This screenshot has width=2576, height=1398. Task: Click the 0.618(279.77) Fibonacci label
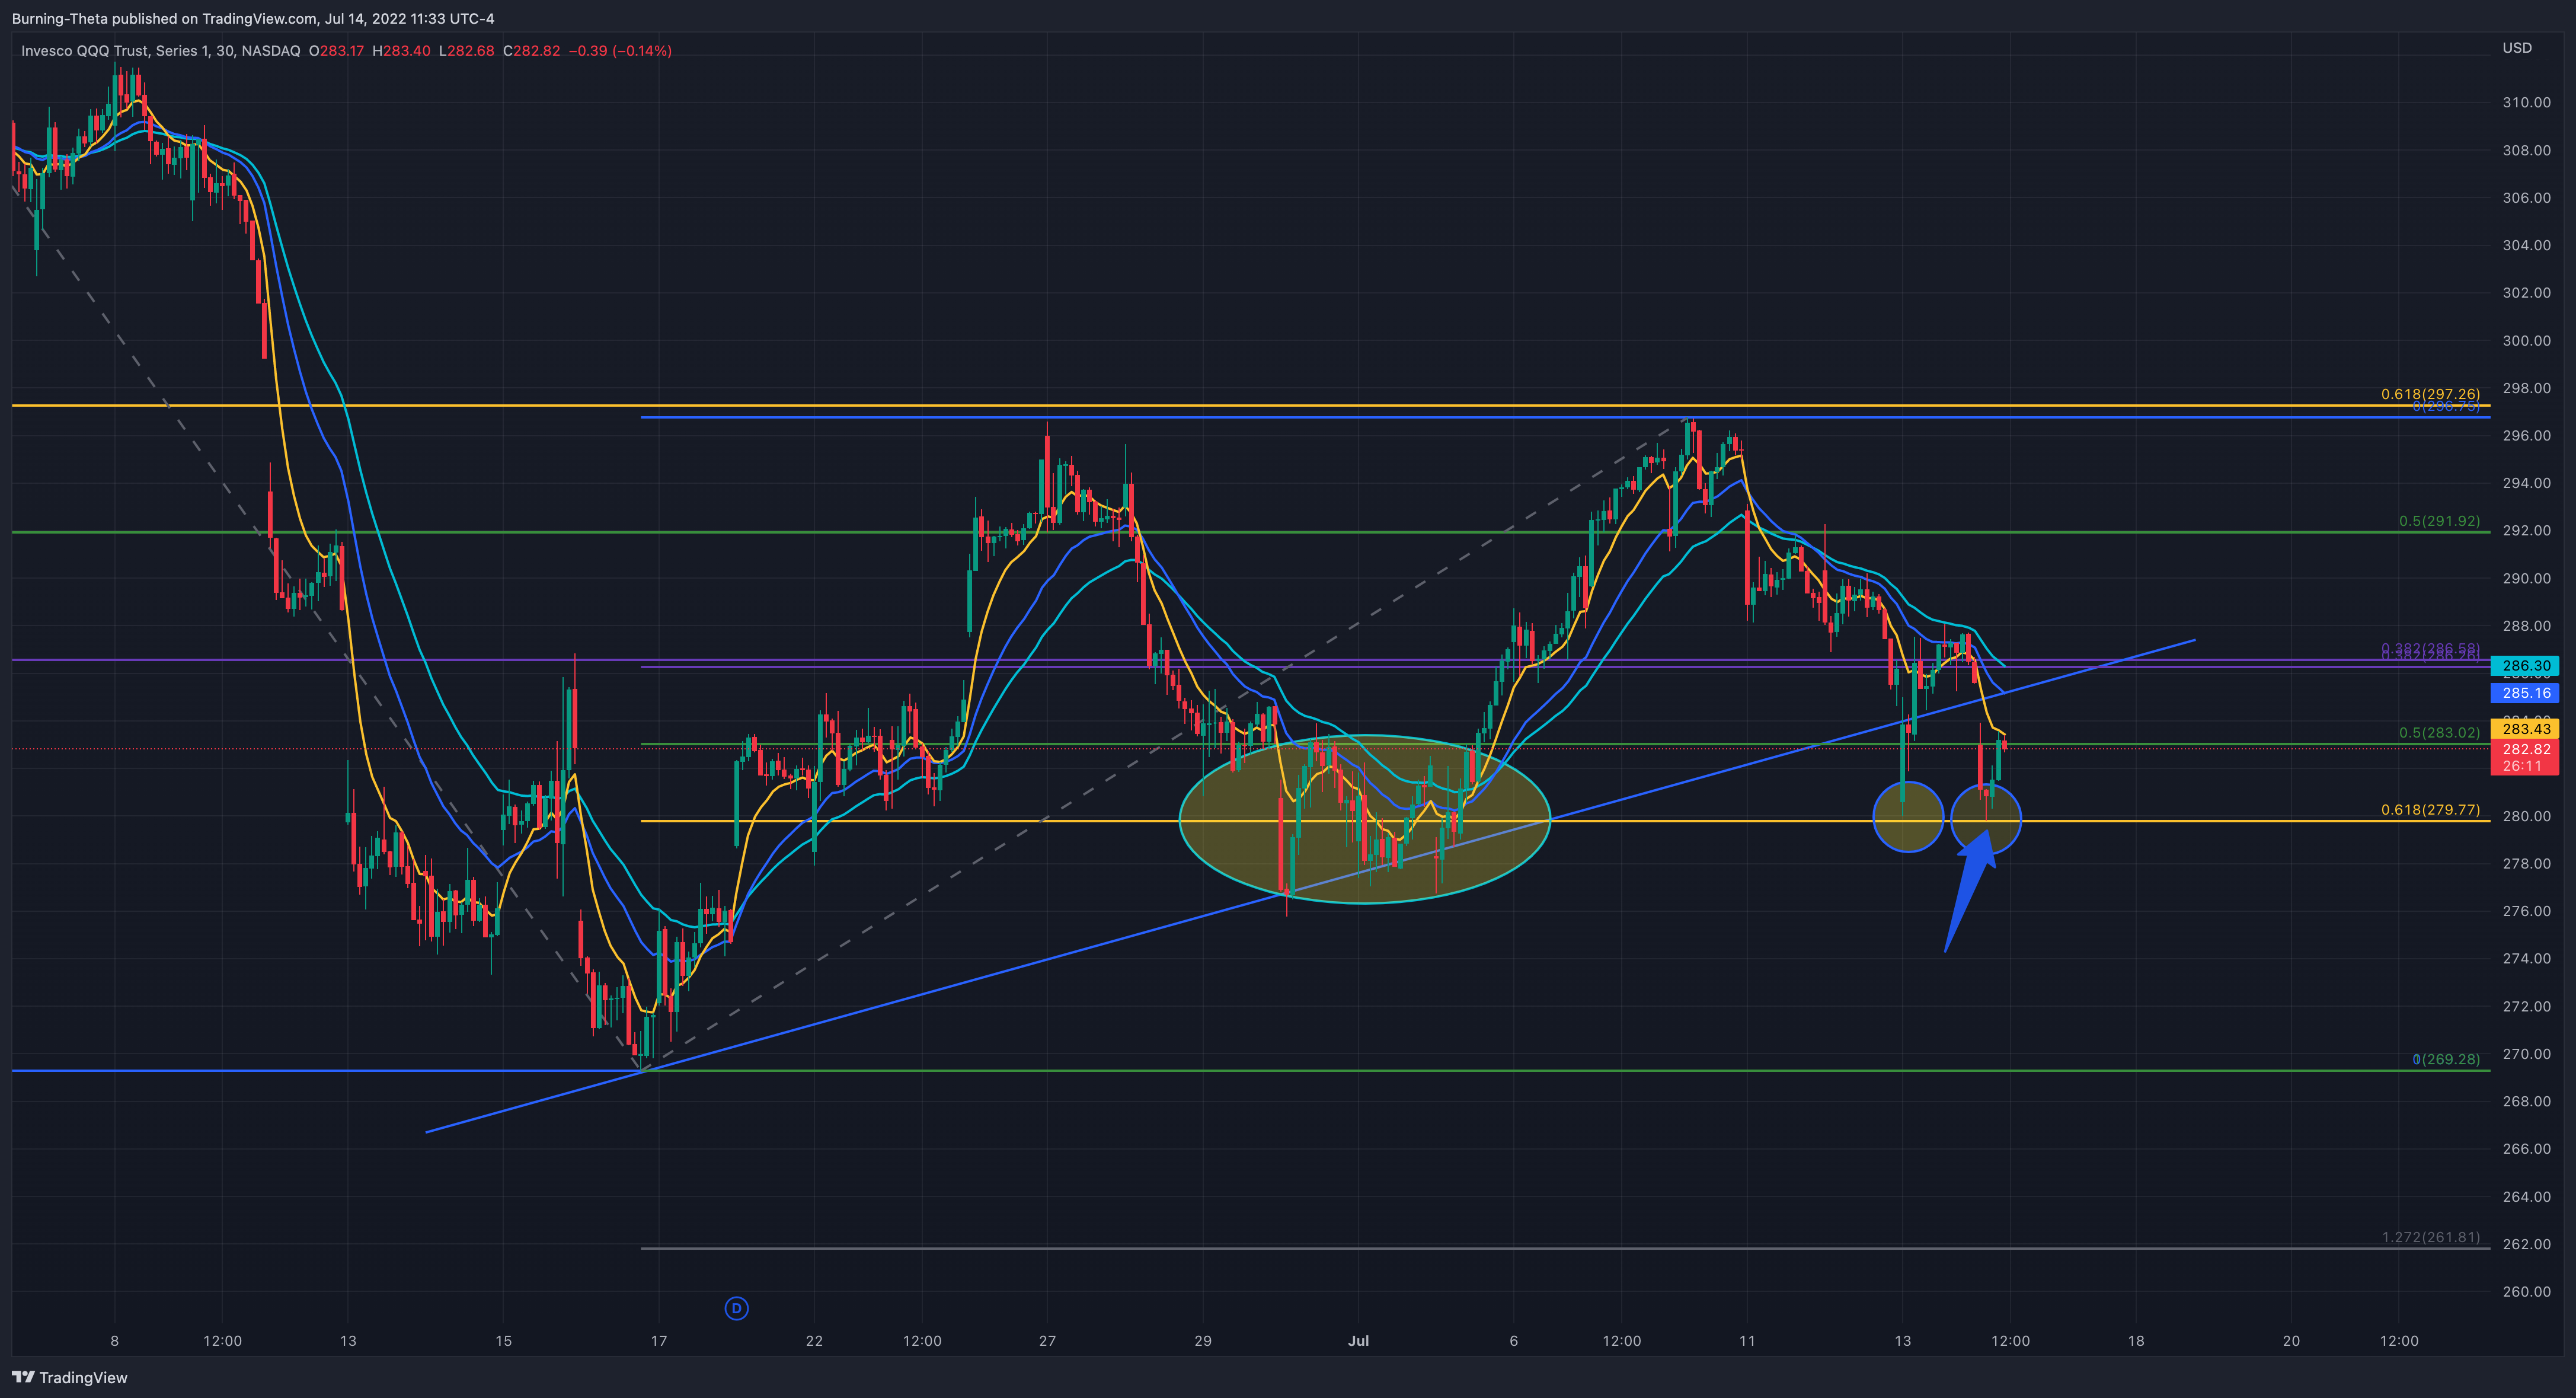2430,809
